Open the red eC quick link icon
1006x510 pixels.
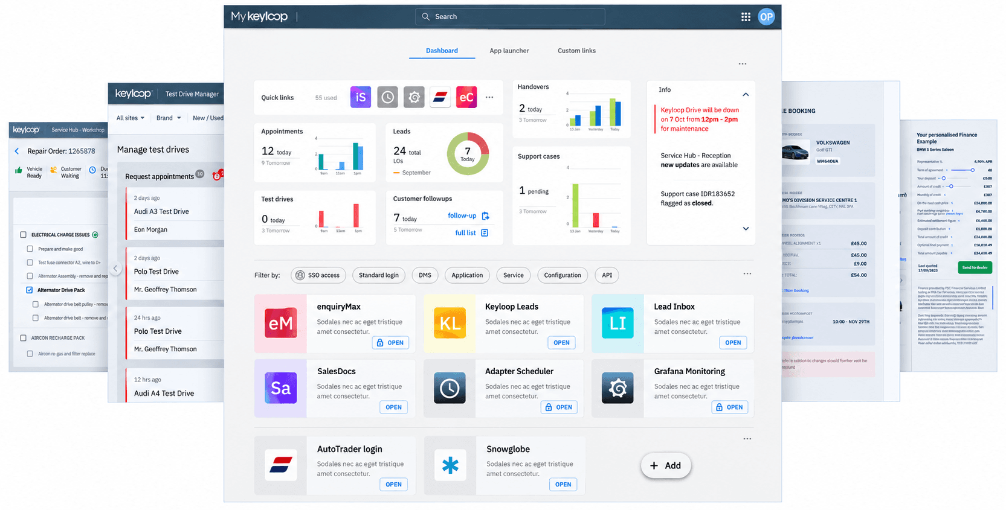pyautogui.click(x=466, y=97)
